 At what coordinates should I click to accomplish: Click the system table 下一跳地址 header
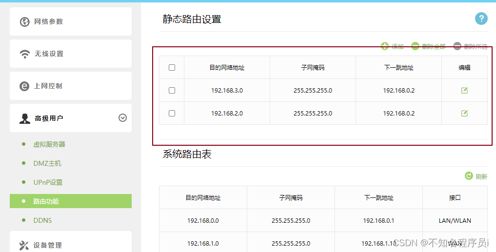(378, 197)
